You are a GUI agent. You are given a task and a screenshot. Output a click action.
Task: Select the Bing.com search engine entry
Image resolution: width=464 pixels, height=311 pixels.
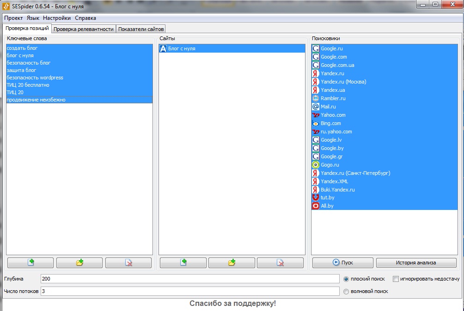330,123
